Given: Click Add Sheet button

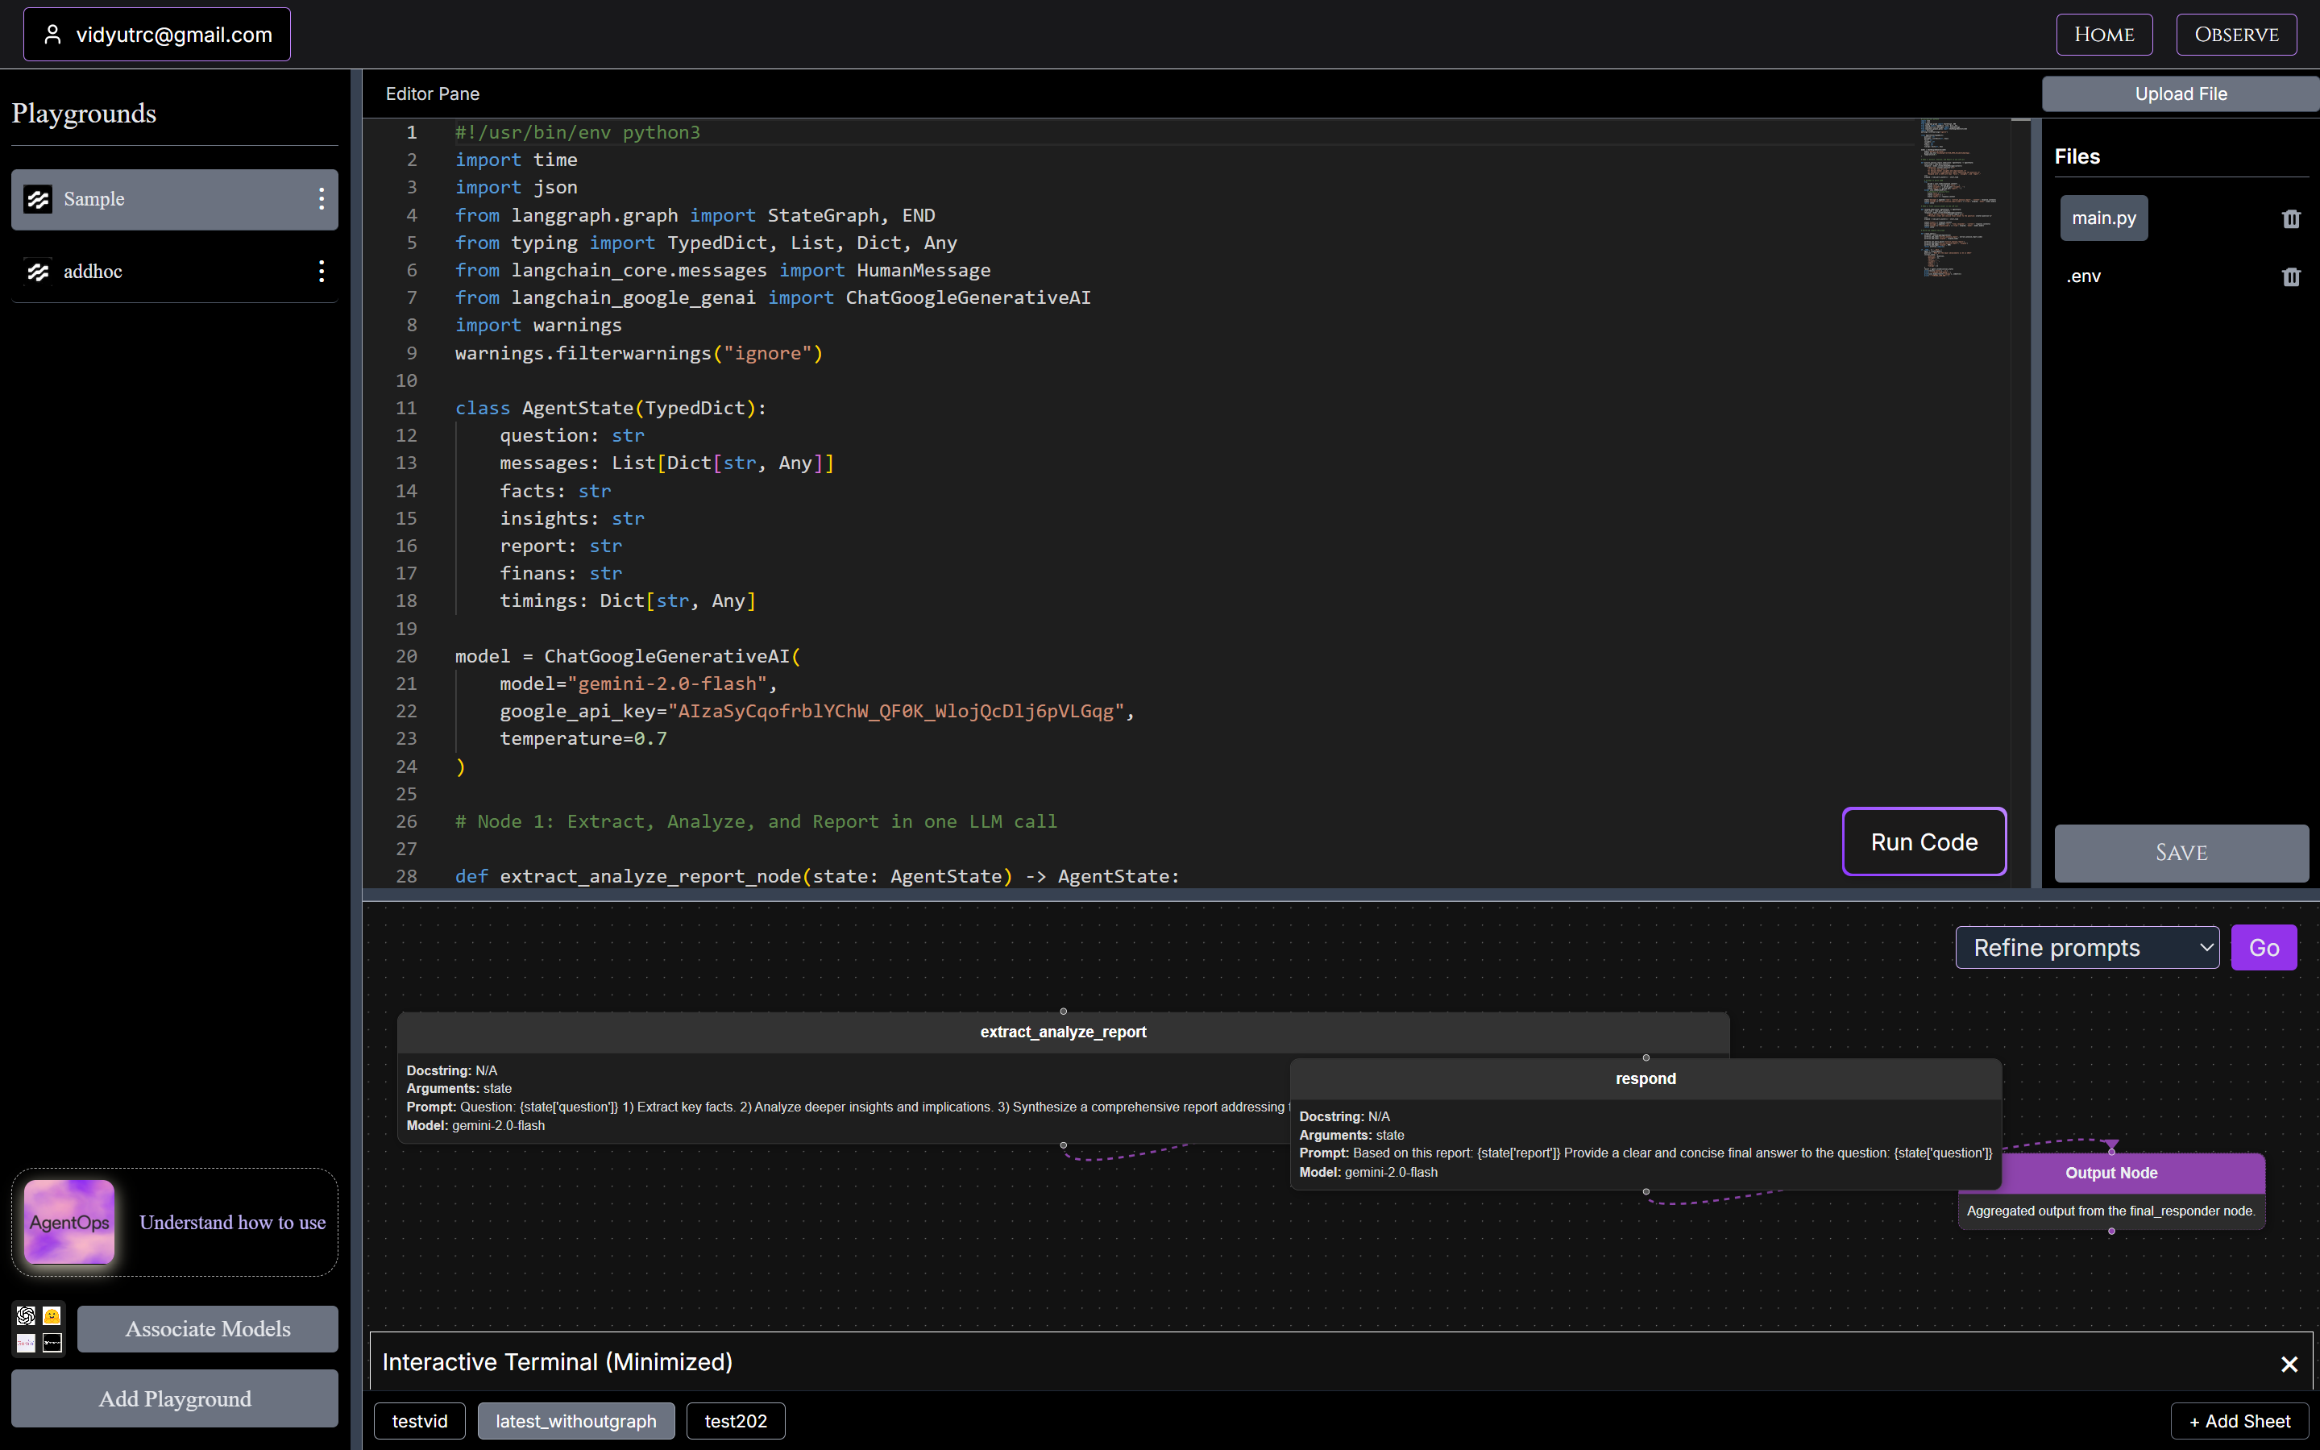Looking at the screenshot, I should [x=2239, y=1420].
